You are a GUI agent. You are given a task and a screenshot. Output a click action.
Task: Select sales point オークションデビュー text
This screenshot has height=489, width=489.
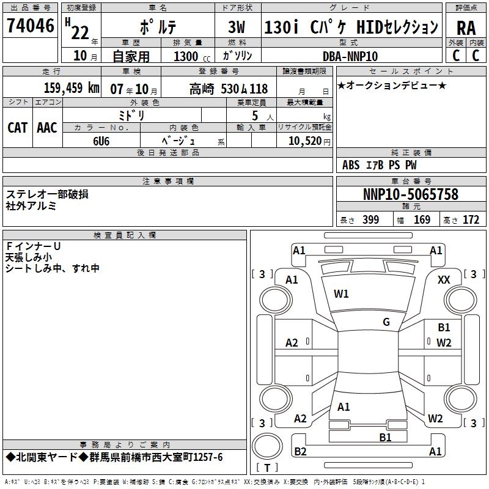click(392, 85)
